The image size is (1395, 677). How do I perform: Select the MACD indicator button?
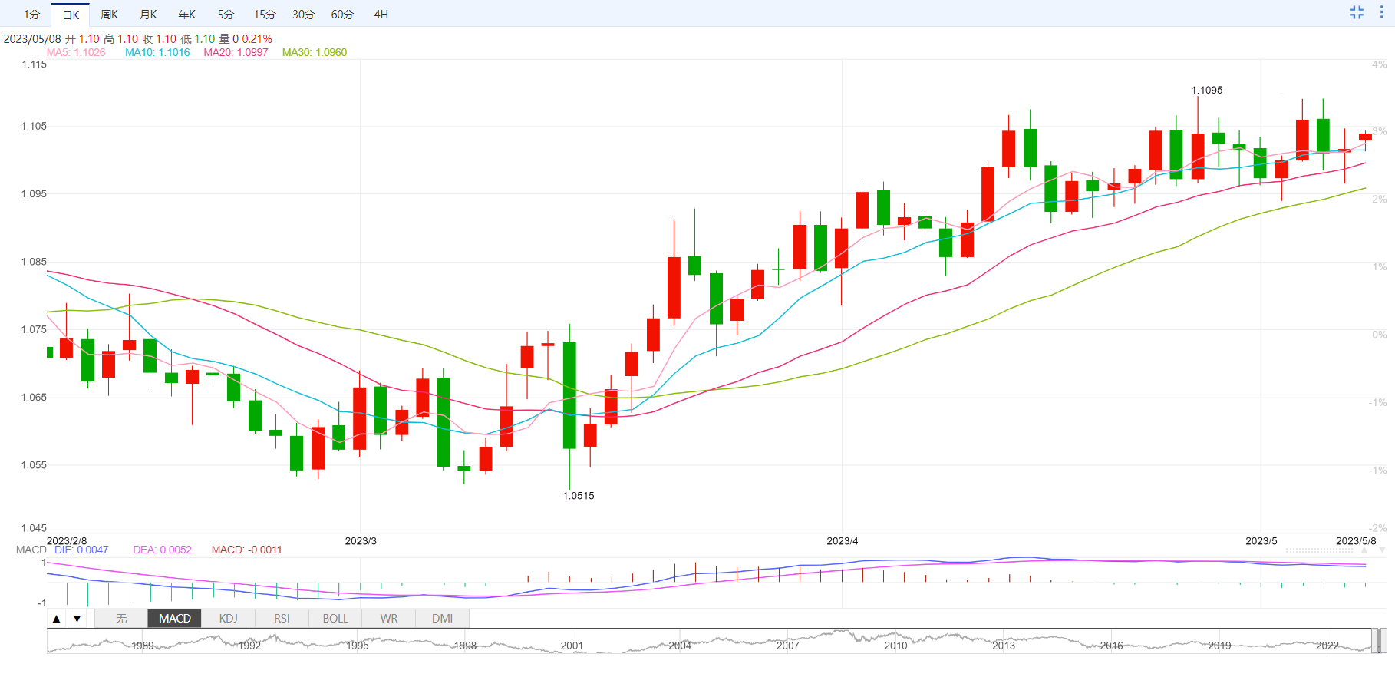coord(175,619)
